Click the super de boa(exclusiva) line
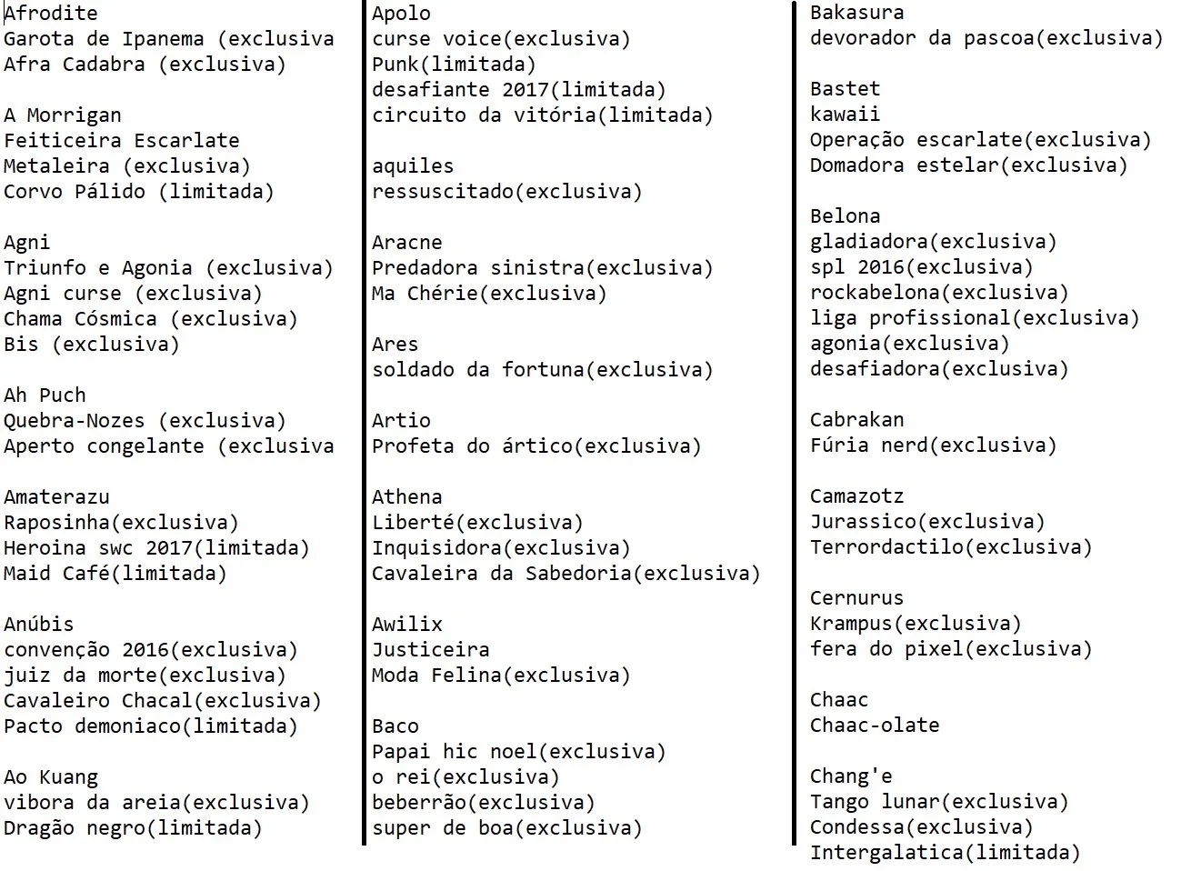 pos(507,828)
